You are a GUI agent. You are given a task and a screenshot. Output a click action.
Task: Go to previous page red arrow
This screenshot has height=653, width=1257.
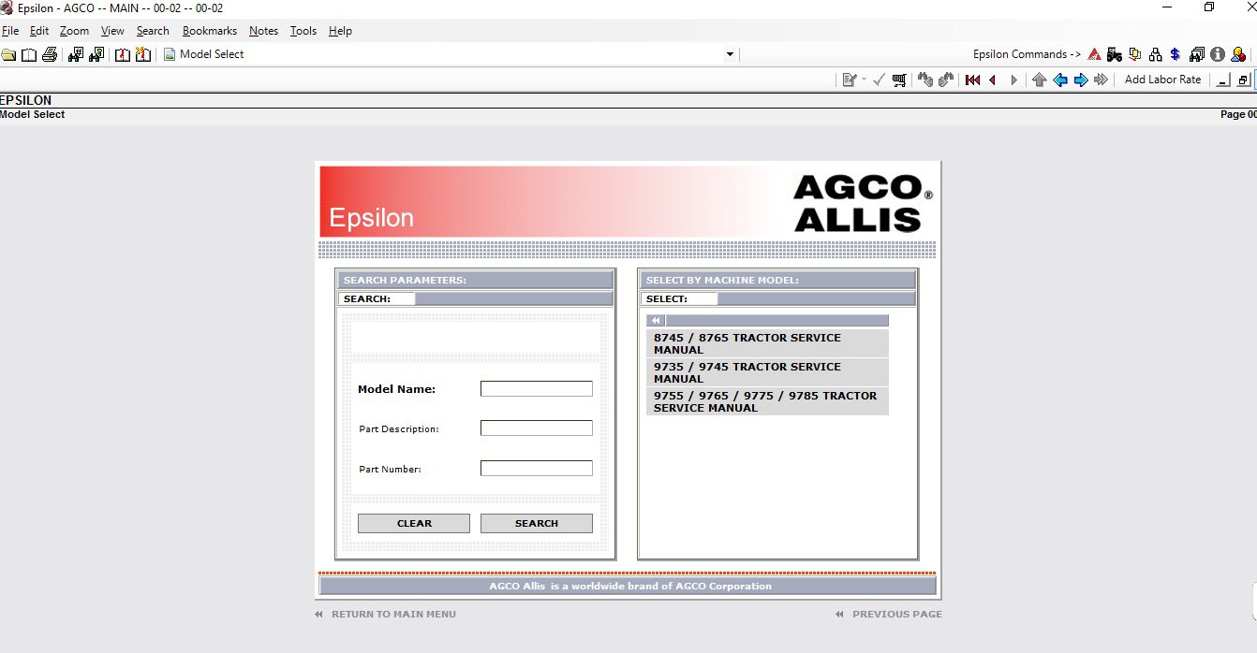[x=993, y=80]
